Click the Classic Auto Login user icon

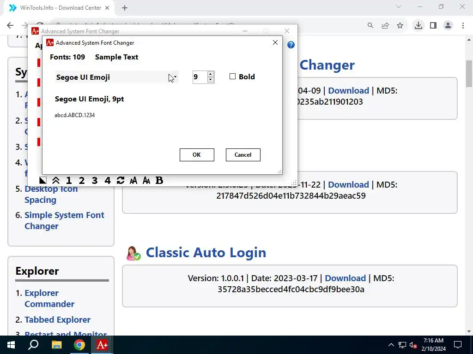tap(133, 253)
